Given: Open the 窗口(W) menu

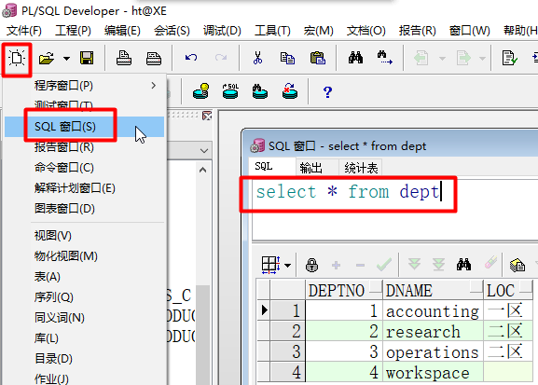Looking at the screenshot, I should coord(469,31).
